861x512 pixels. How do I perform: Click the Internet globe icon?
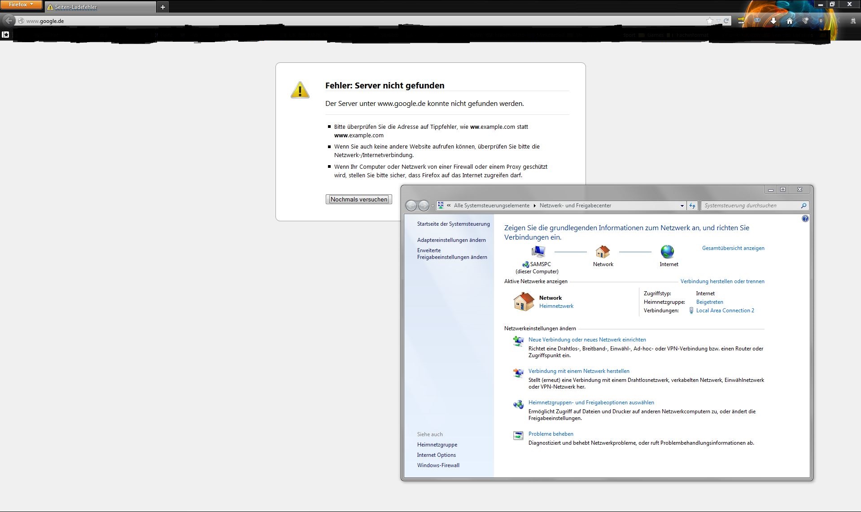coord(667,251)
